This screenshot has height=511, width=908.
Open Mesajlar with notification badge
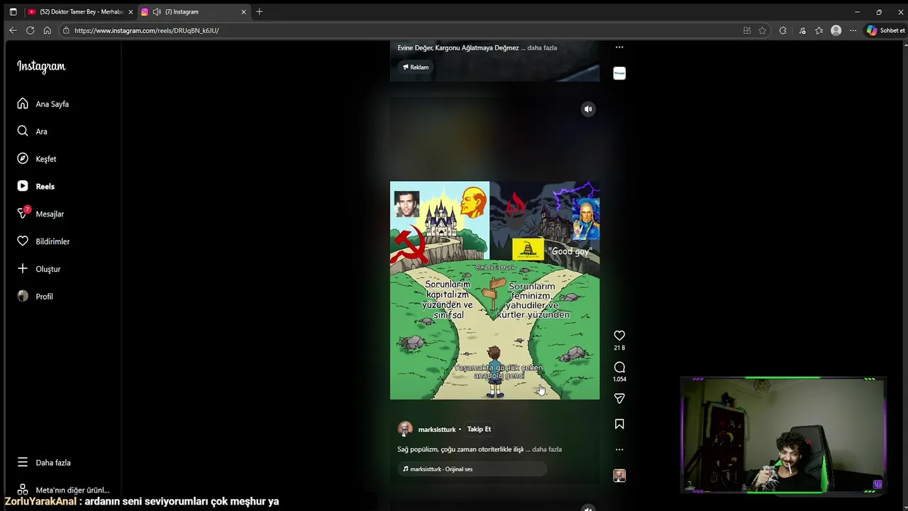click(40, 214)
